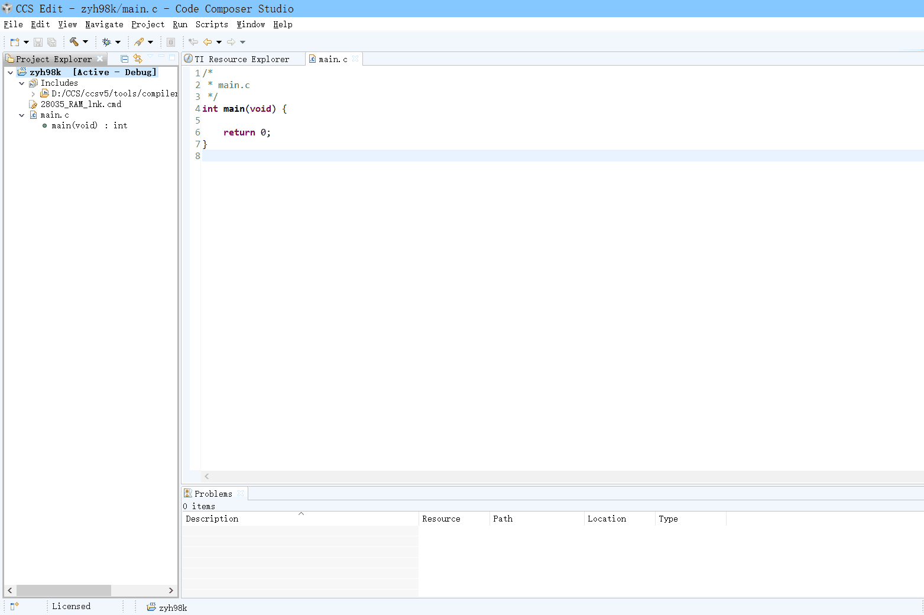Collapse the zyh98k project node
Viewport: 924px width, 615px height.
click(x=10, y=72)
